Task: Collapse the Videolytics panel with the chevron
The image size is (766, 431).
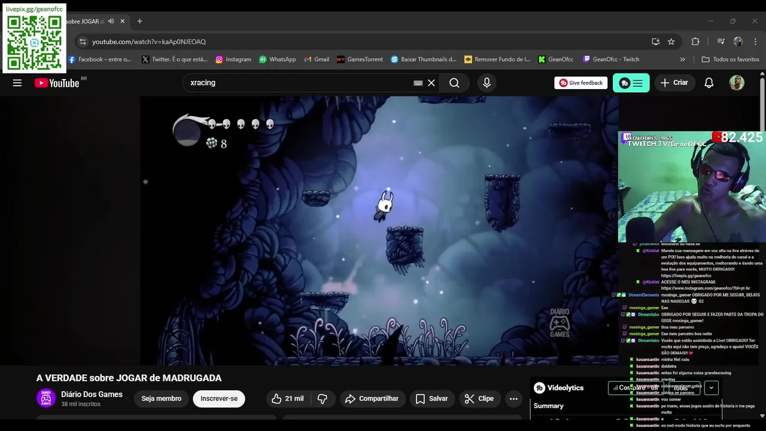Action: pos(711,388)
